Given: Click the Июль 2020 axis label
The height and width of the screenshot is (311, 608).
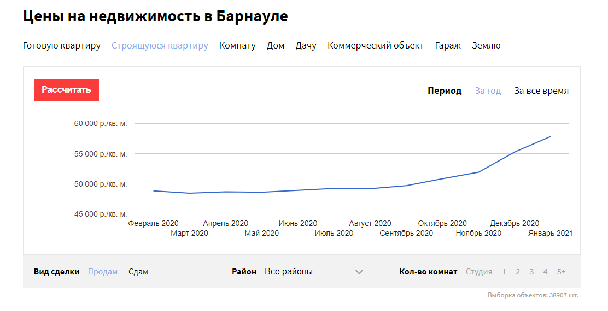Looking at the screenshot, I should pos(334,234).
